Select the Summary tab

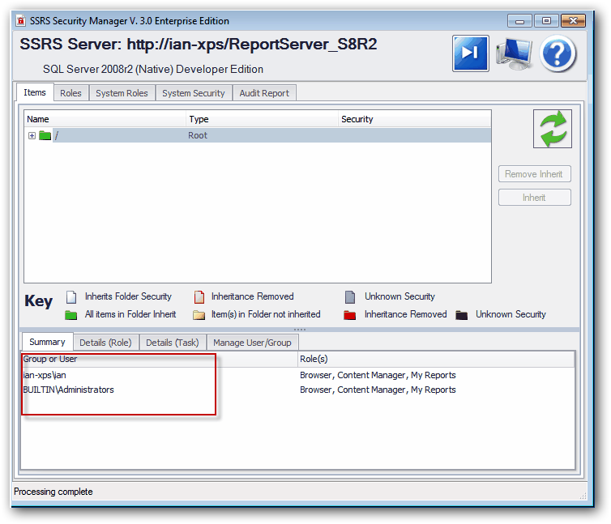point(47,342)
